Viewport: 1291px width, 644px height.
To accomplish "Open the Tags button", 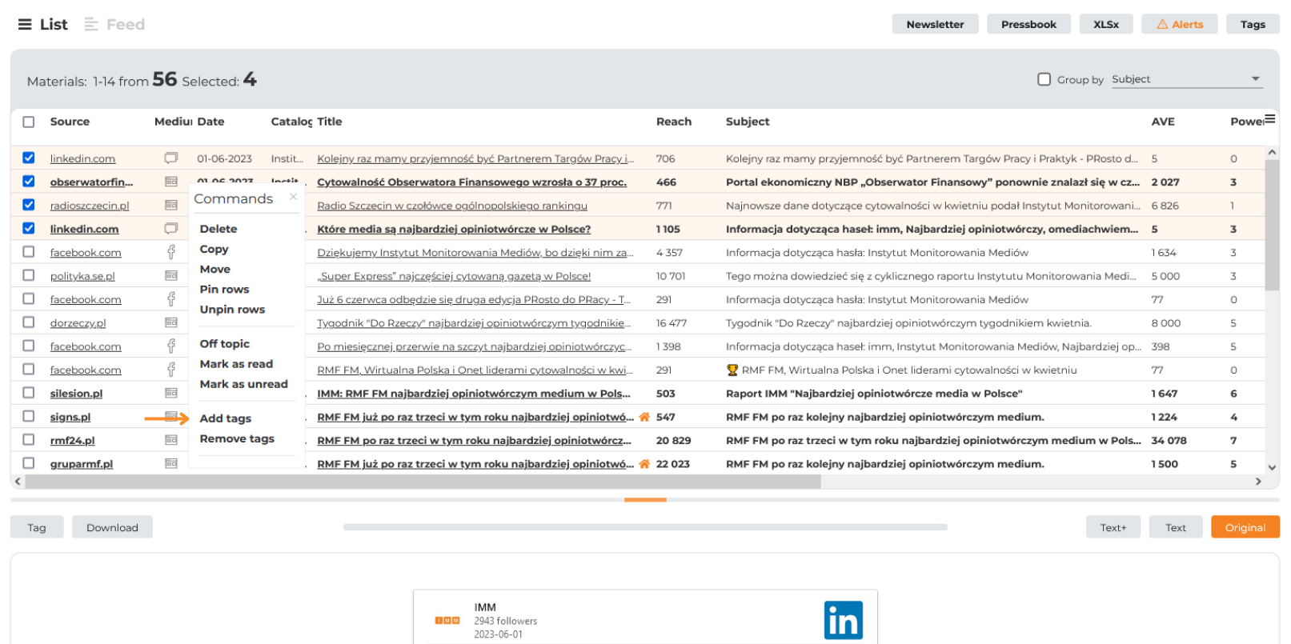I will [1253, 25].
